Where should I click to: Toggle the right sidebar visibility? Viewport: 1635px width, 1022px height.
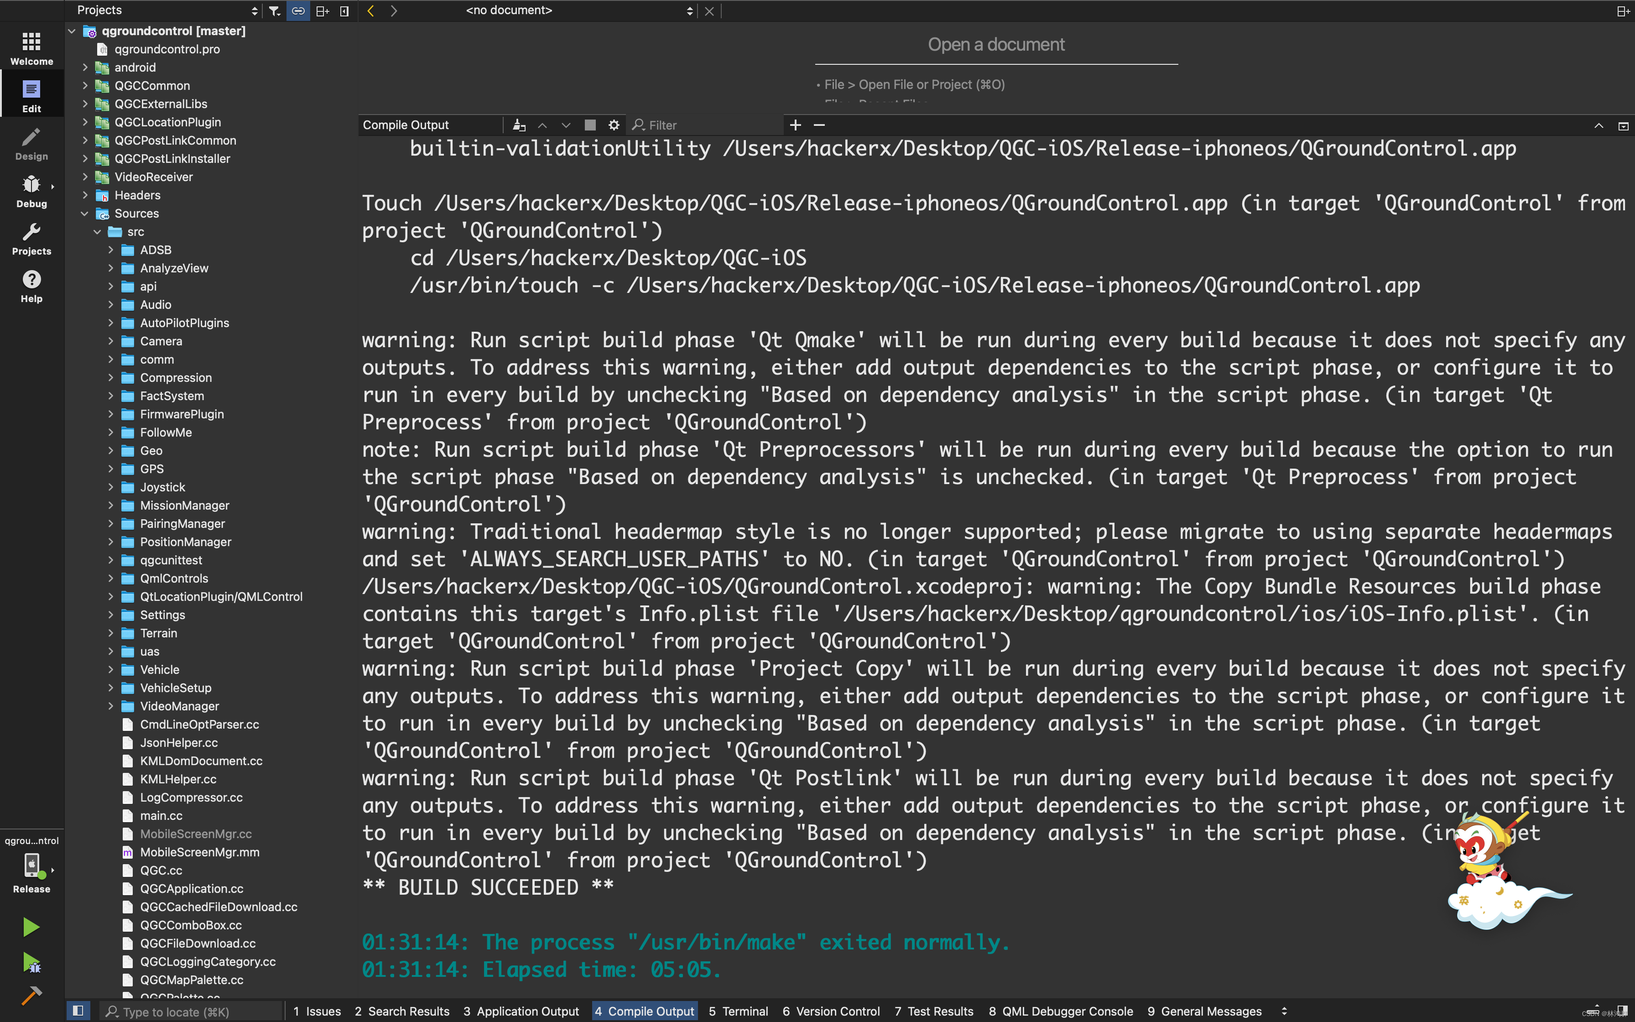pyautogui.click(x=1622, y=1011)
